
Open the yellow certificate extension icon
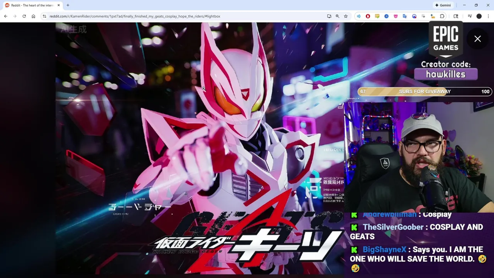[x=377, y=16]
